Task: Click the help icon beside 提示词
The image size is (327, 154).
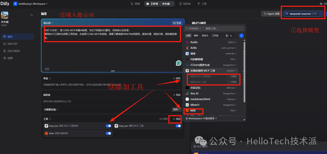Action: [53, 23]
